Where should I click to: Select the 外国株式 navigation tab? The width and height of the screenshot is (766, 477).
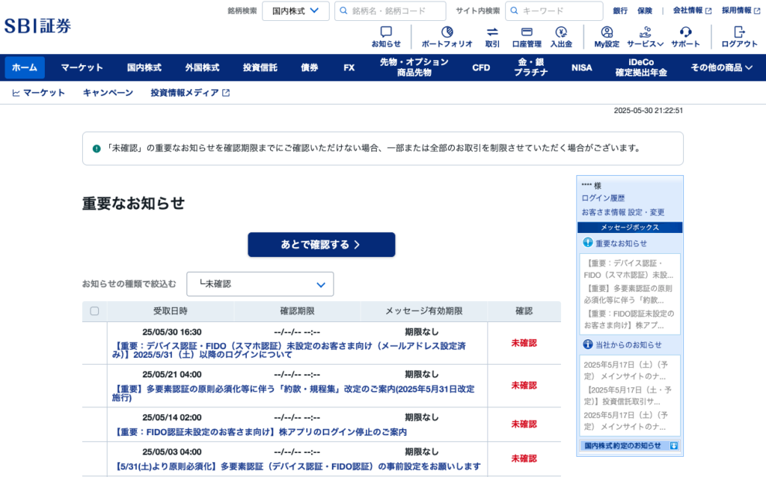tap(202, 67)
